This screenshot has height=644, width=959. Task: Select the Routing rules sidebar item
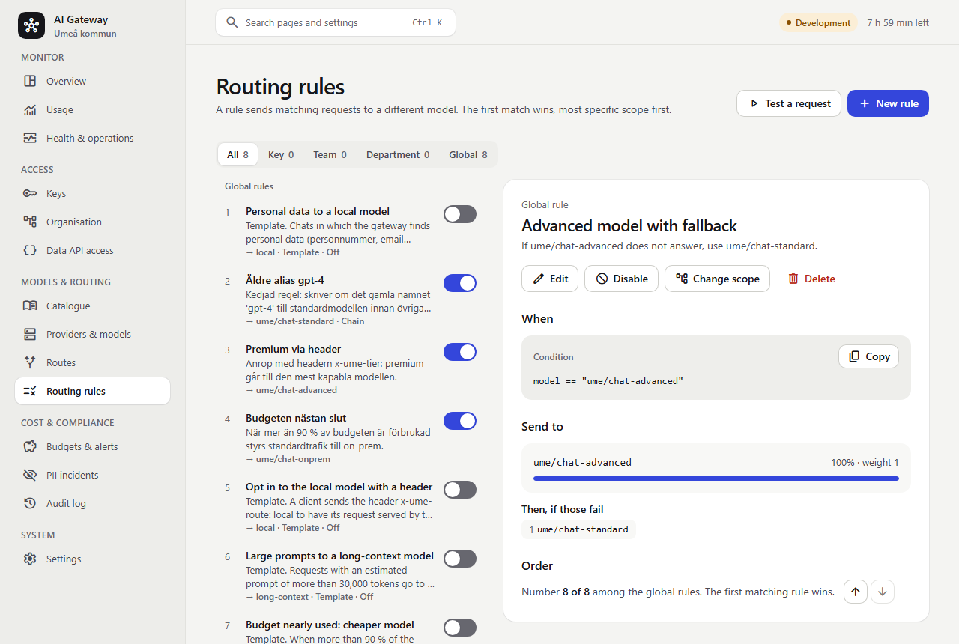pyautogui.click(x=92, y=391)
